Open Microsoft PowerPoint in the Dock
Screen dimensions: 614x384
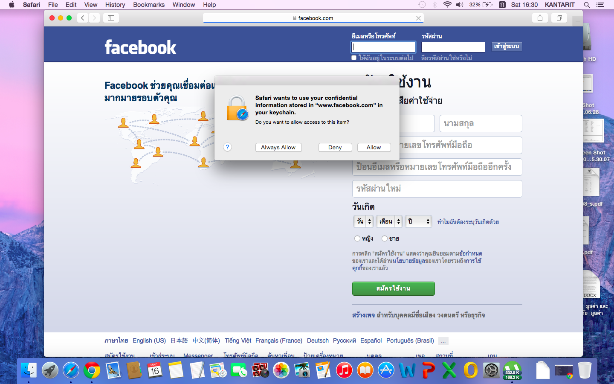point(428,370)
